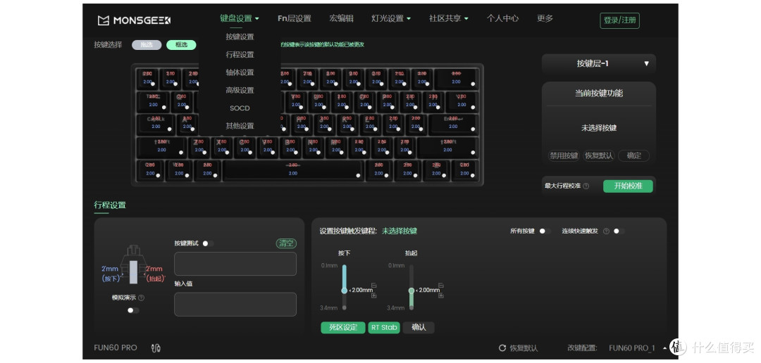Click the 按下 travel slider handle
761x363 pixels.
pos(344,291)
